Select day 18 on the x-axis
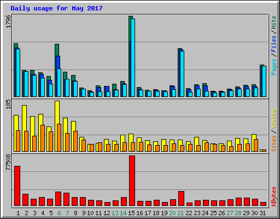Image resolution: width=280 pixels, height=219 pixels. (x=156, y=213)
